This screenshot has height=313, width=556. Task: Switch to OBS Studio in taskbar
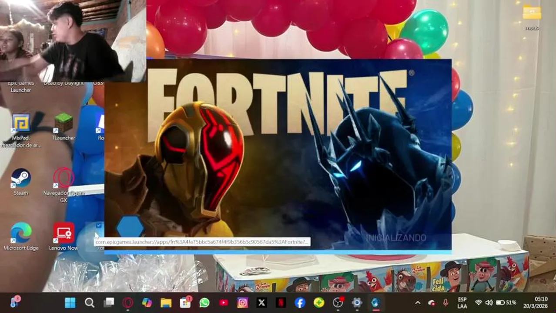click(x=338, y=303)
